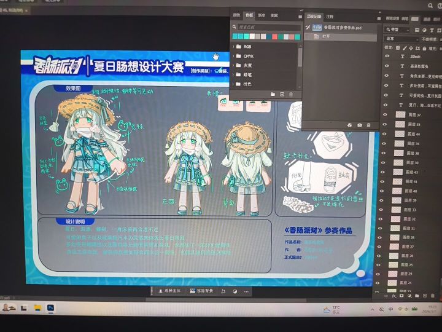442x332 pixels.
Task: Select the 打开 history state
Action: click(x=340, y=37)
